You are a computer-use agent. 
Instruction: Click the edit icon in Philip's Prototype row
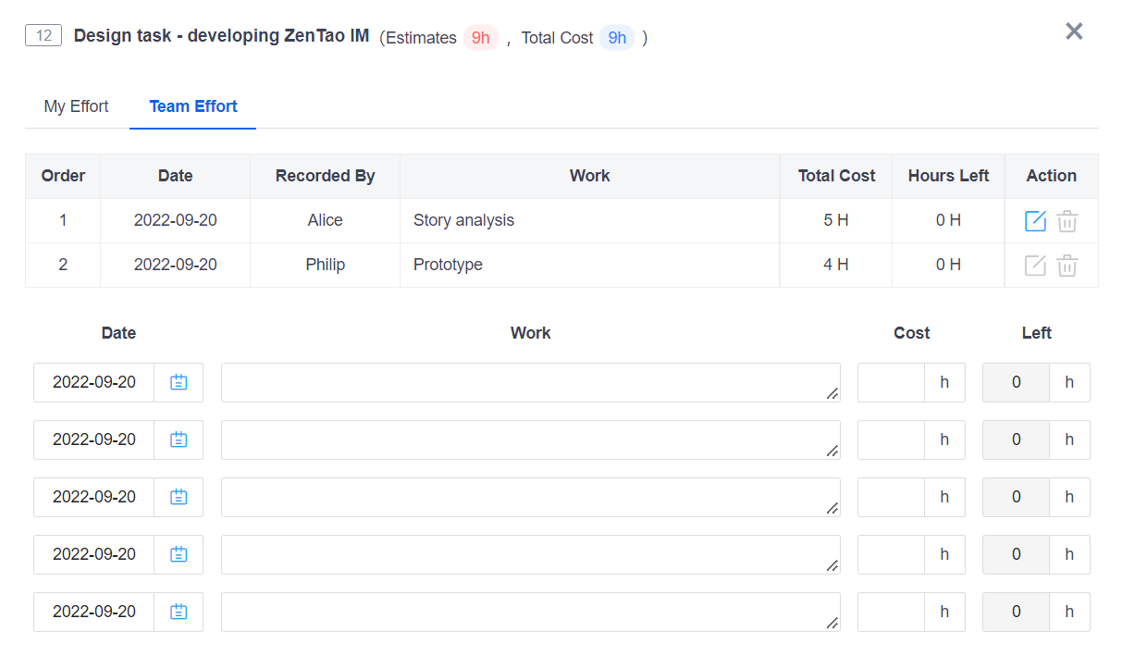click(x=1035, y=266)
